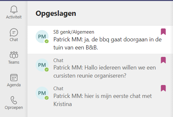Click the 'Oproepen' label in sidebar

point(14,108)
